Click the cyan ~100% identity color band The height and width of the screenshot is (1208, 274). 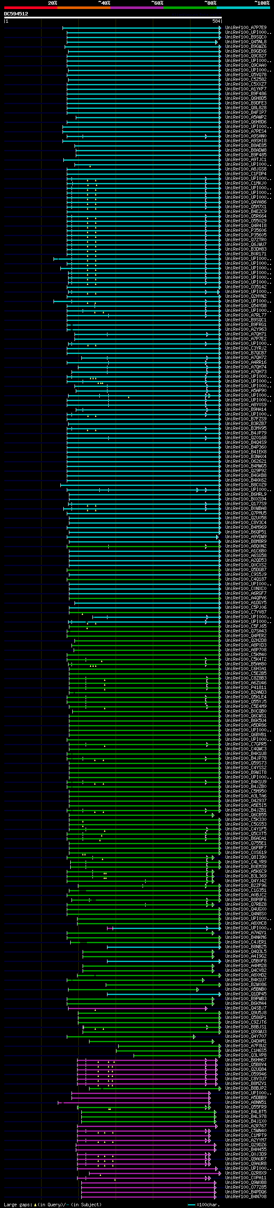[x=243, y=8]
